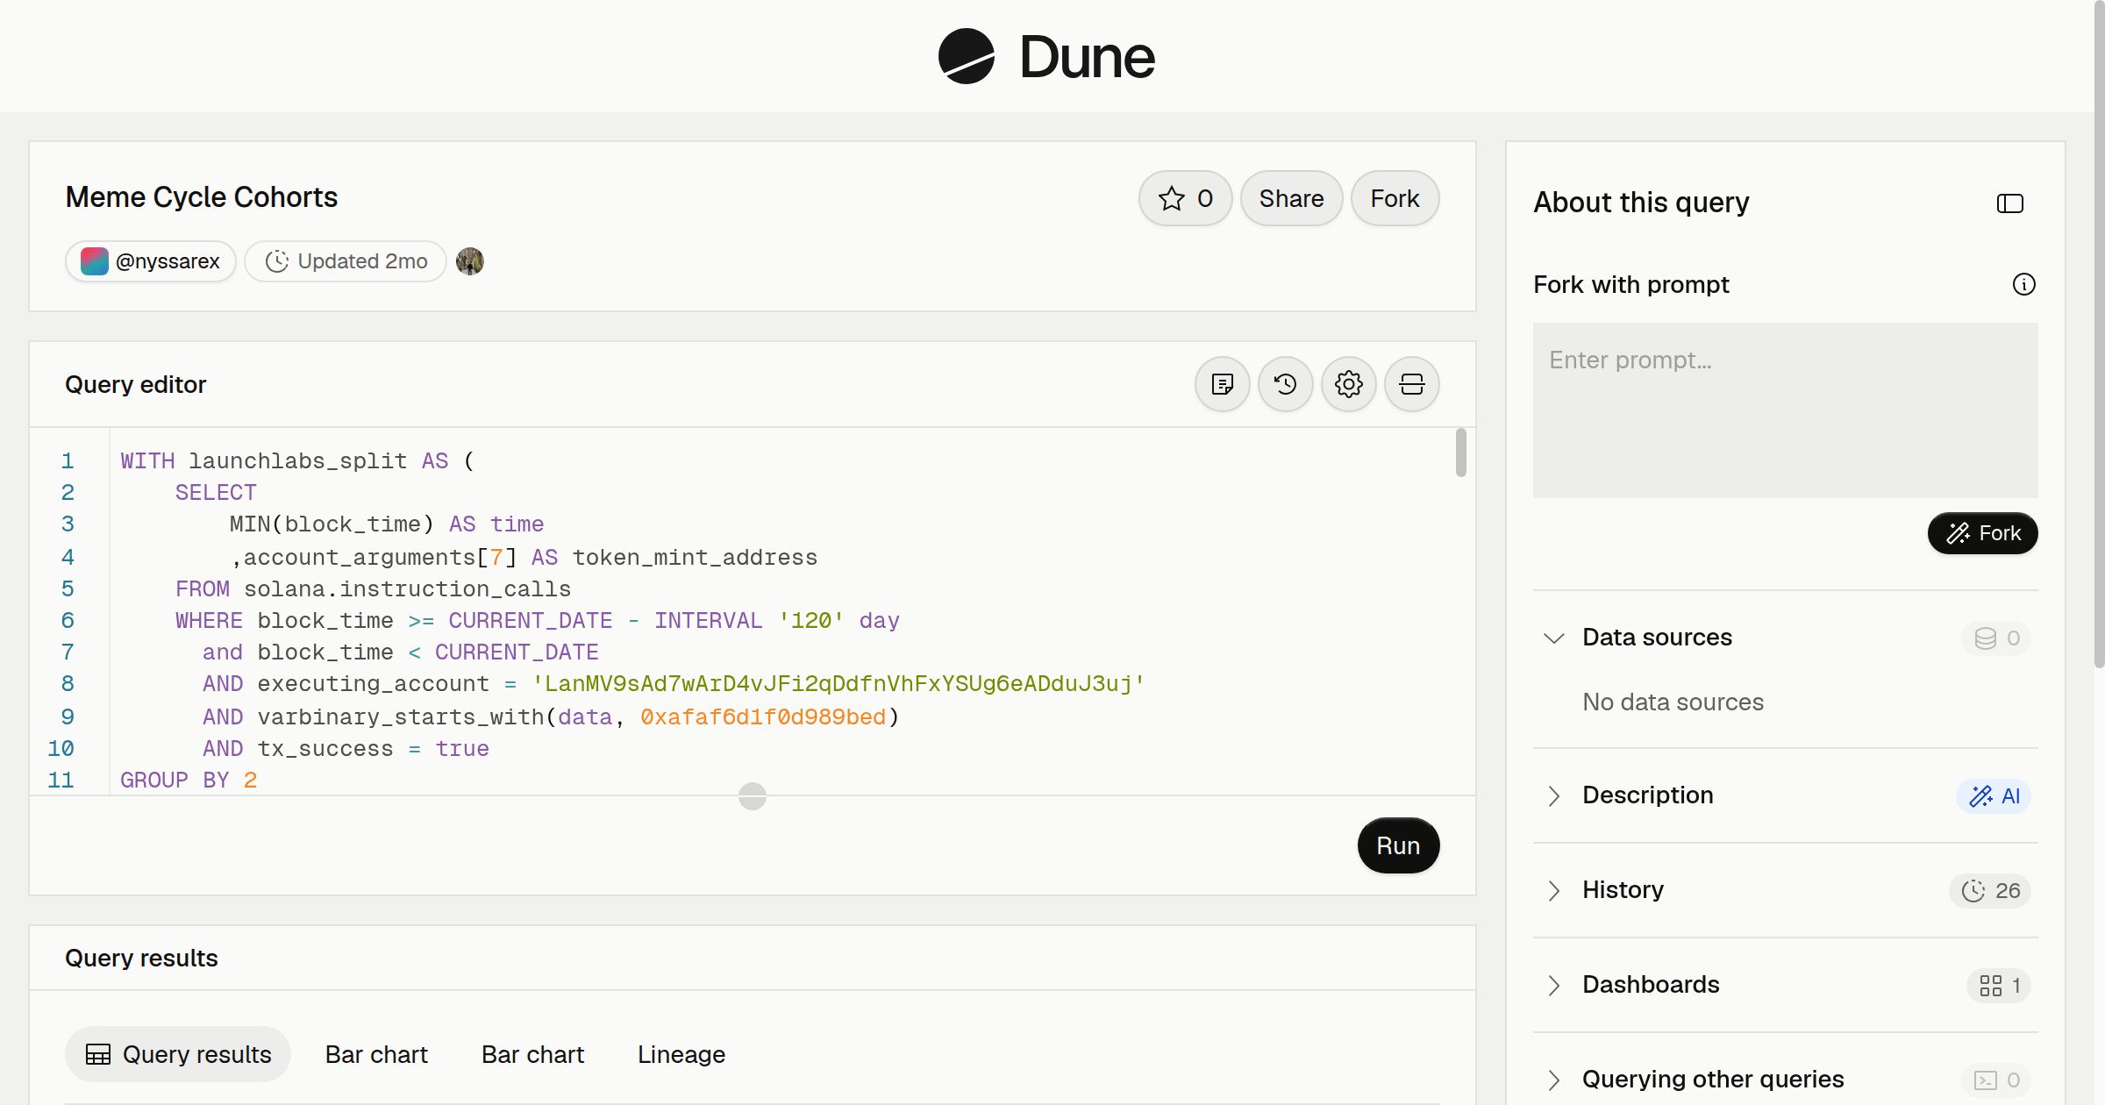
Task: Collapse the Data sources section
Action: 1554,638
